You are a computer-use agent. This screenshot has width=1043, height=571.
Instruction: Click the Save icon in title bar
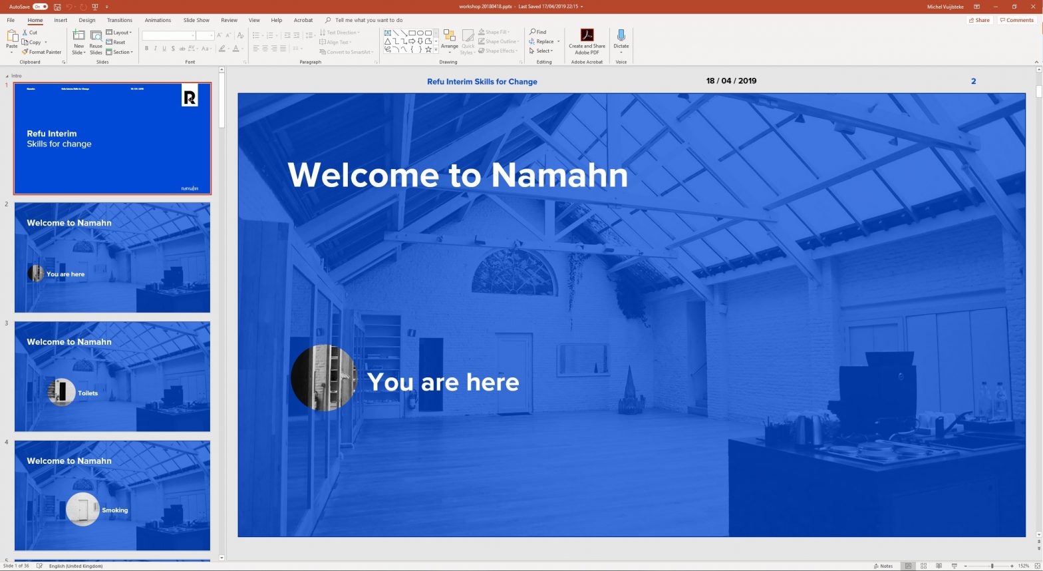click(x=57, y=7)
